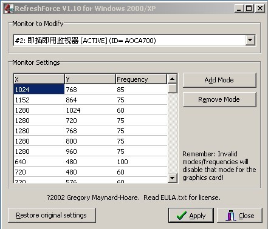Screen dimensions: 268x229
Task: Close the dialog with the Close button
Action: pyautogui.click(x=239, y=216)
